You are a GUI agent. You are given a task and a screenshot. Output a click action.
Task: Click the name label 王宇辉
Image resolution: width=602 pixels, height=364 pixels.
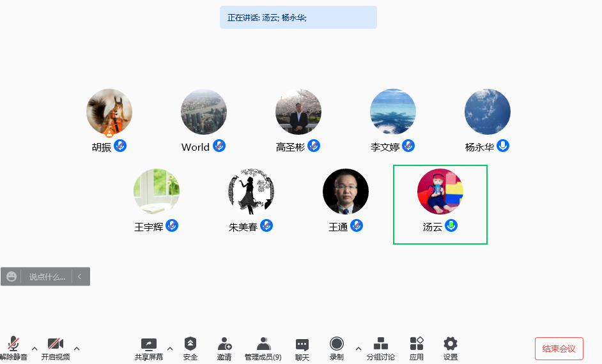148,227
